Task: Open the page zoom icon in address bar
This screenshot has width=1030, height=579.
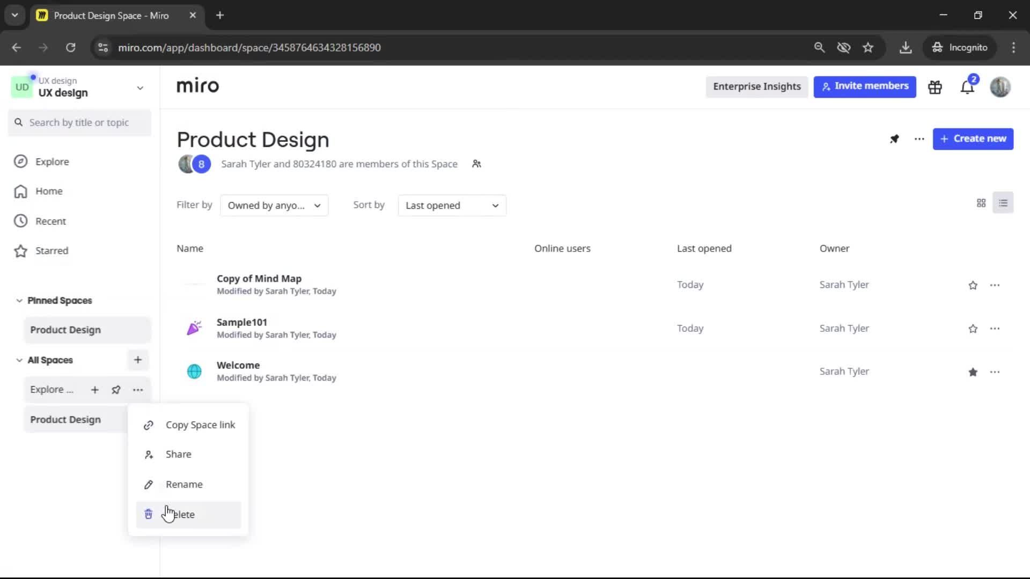Action: tap(819, 48)
